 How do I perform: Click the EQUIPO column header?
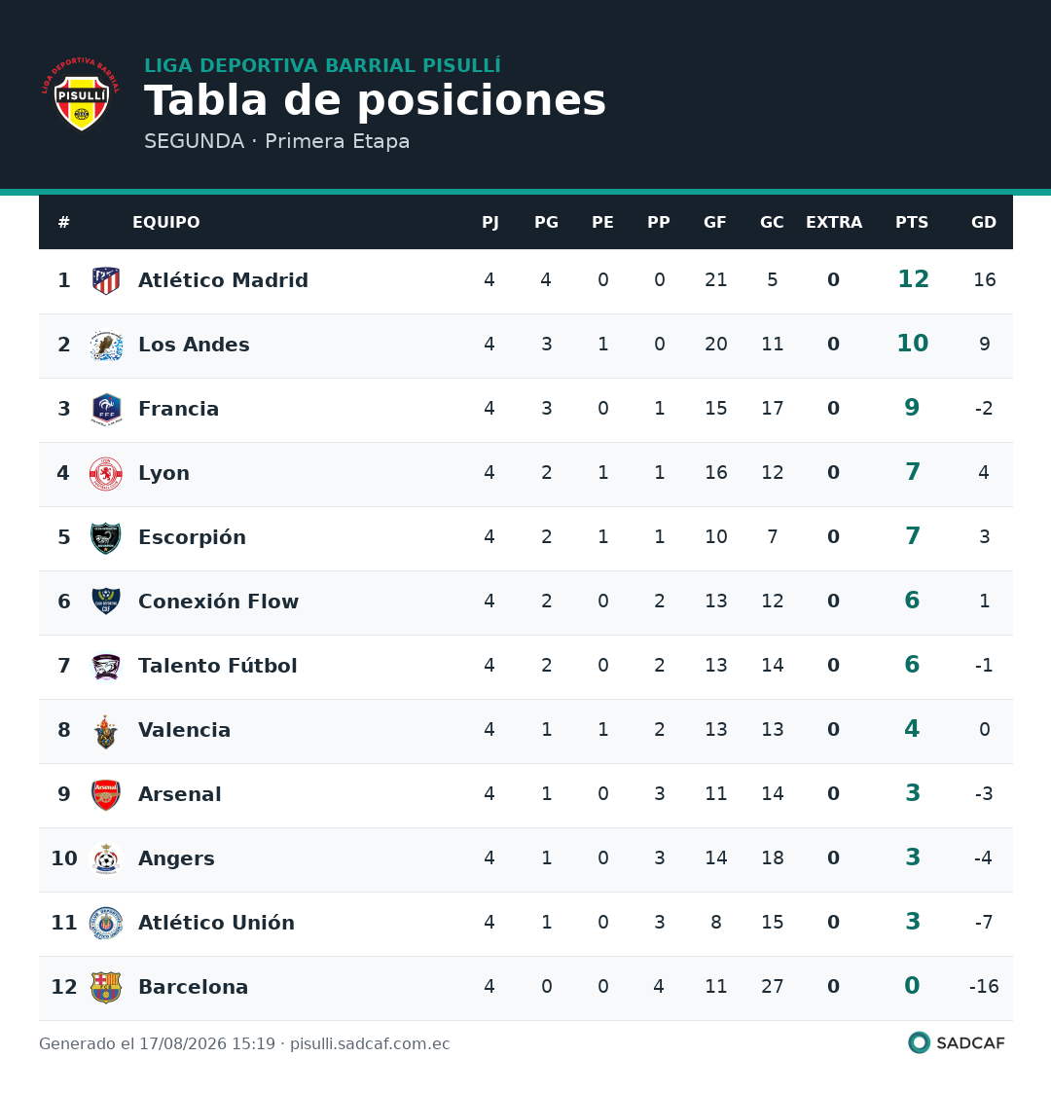(166, 223)
